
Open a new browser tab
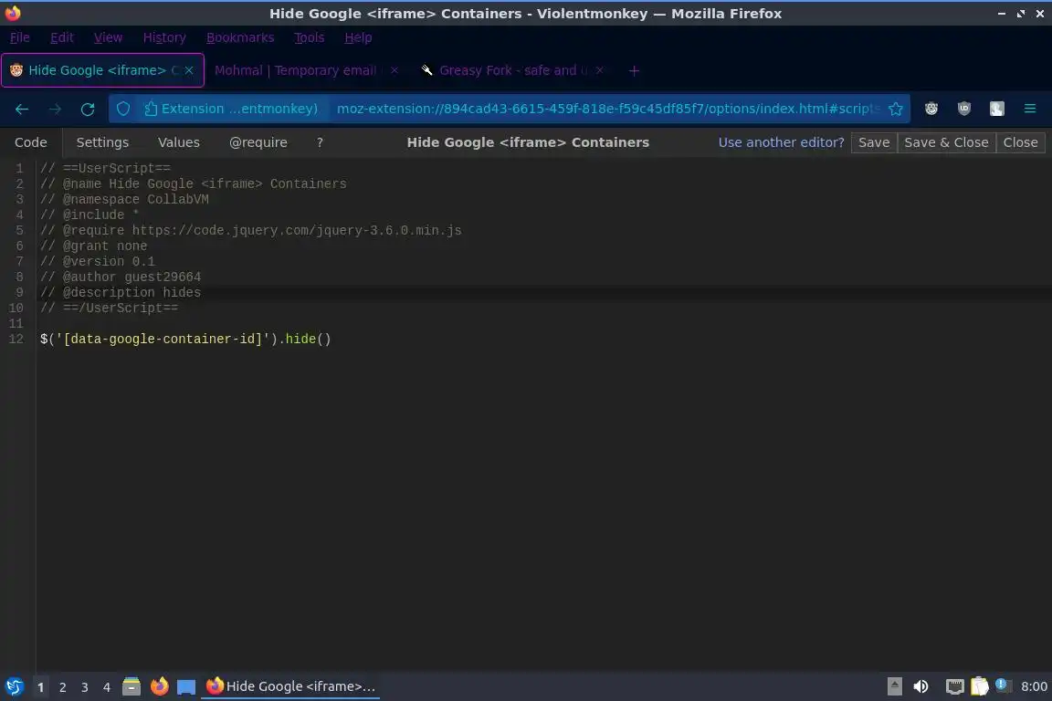[x=634, y=70]
